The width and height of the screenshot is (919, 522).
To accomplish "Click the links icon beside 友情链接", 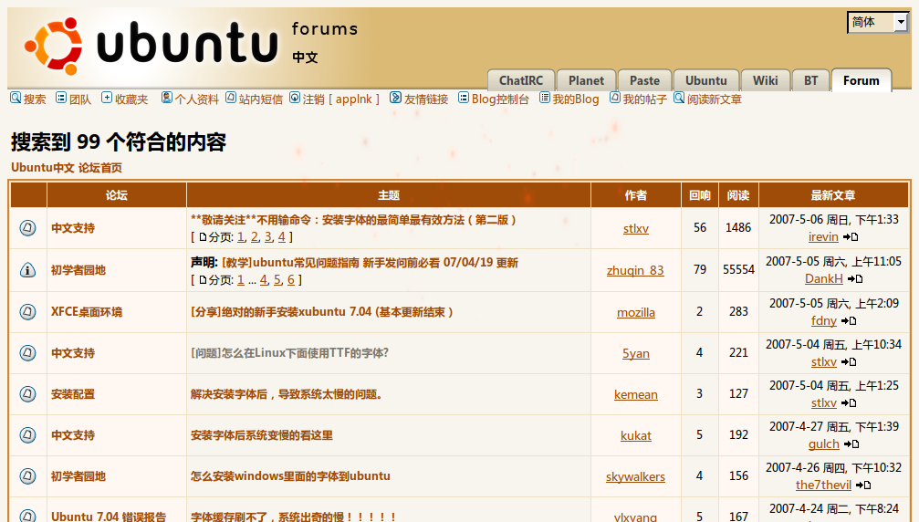I will 395,98.
